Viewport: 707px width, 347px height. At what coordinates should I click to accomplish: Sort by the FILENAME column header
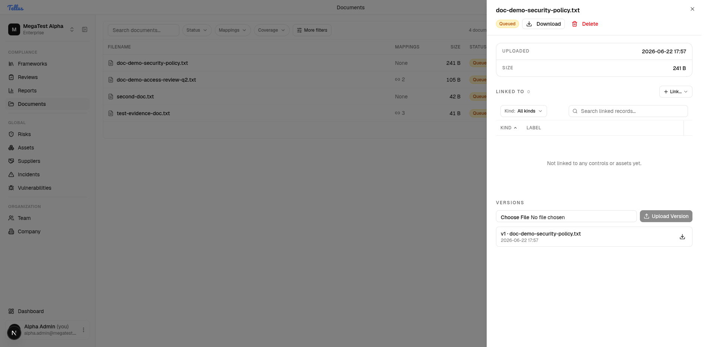pos(119,47)
